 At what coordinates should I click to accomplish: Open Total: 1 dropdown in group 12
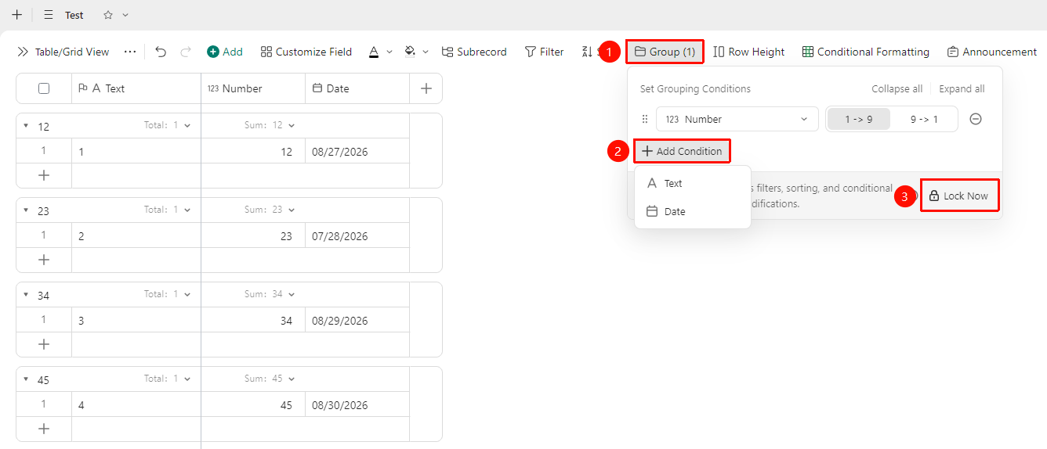pos(168,125)
